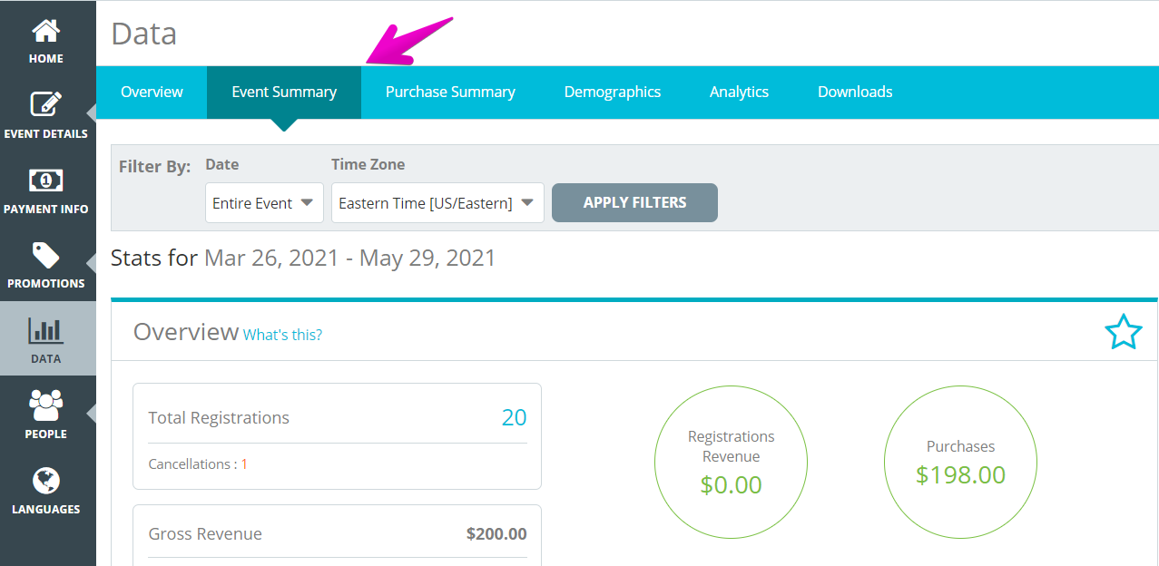
Task: Switch to the Purchase Summary tab
Action: point(450,92)
